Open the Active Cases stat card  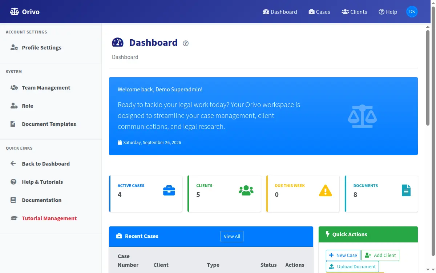pos(145,194)
